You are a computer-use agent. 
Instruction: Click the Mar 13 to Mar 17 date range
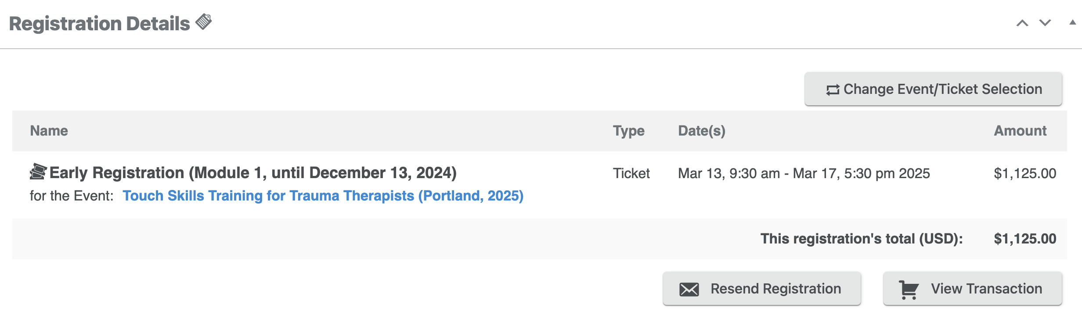804,173
